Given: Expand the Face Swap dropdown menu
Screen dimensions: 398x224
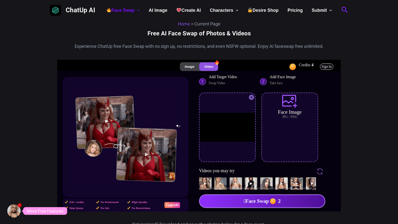Looking at the screenshot, I should pyautogui.click(x=123, y=10).
